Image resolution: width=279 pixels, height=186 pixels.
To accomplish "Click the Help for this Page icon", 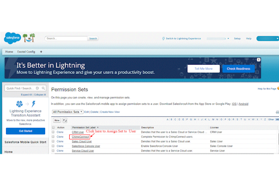I will 277,88.
